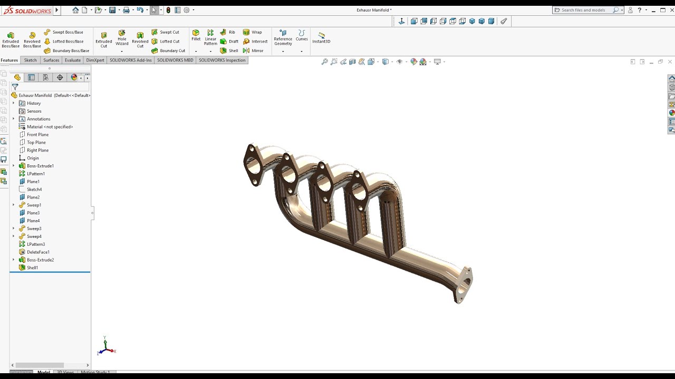
Task: Expand the Annotations tree node
Action: (x=14, y=119)
